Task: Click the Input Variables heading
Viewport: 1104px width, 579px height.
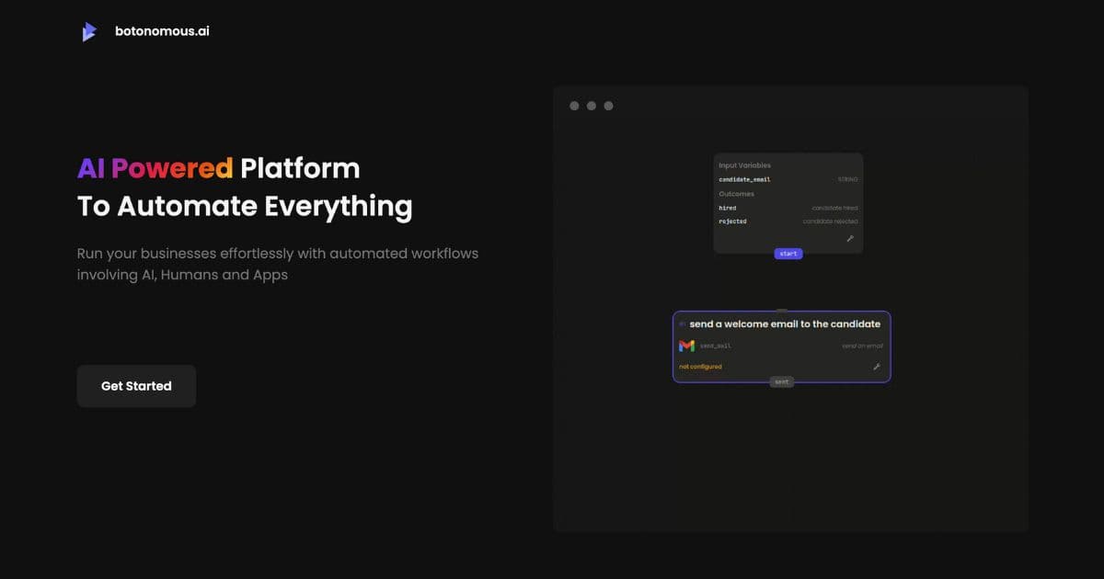Action: tap(744, 165)
